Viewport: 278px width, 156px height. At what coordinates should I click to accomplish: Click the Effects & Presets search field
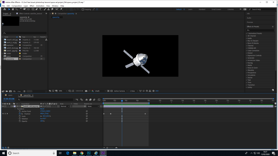click(x=260, y=30)
